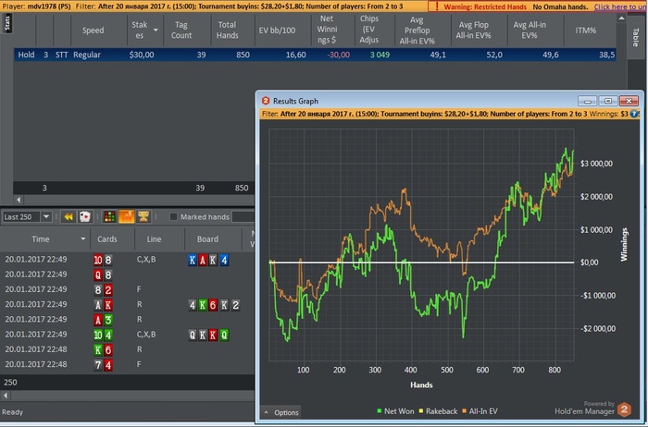648x427 pixels.
Task: Open the playing cards hand viewer icon
Action: pyautogui.click(x=85, y=216)
